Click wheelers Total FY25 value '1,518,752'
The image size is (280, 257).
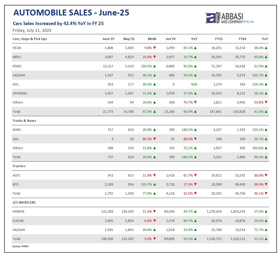click(214, 239)
